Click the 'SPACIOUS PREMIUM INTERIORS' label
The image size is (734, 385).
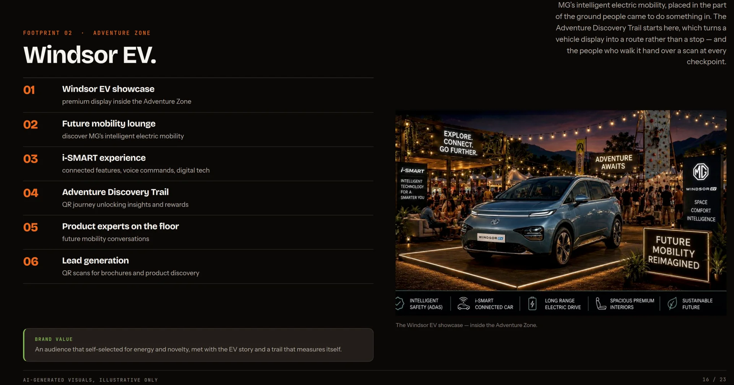(632, 304)
